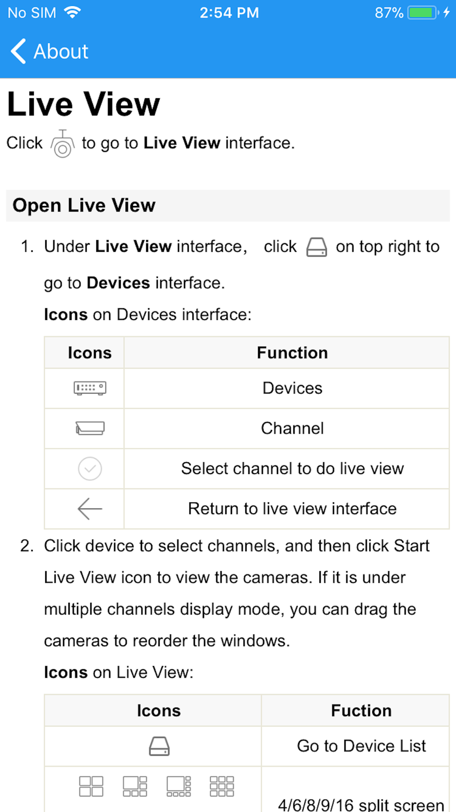Click the 'Go to Device List' text
456x812 pixels.
[361, 746]
